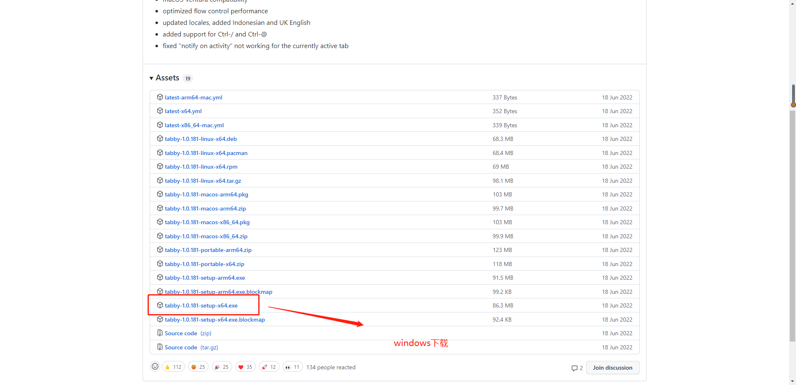This screenshot has height=385, width=796.
Task: Download tabby-1.0.181-linux-x64.rpm
Action: click(x=201, y=167)
